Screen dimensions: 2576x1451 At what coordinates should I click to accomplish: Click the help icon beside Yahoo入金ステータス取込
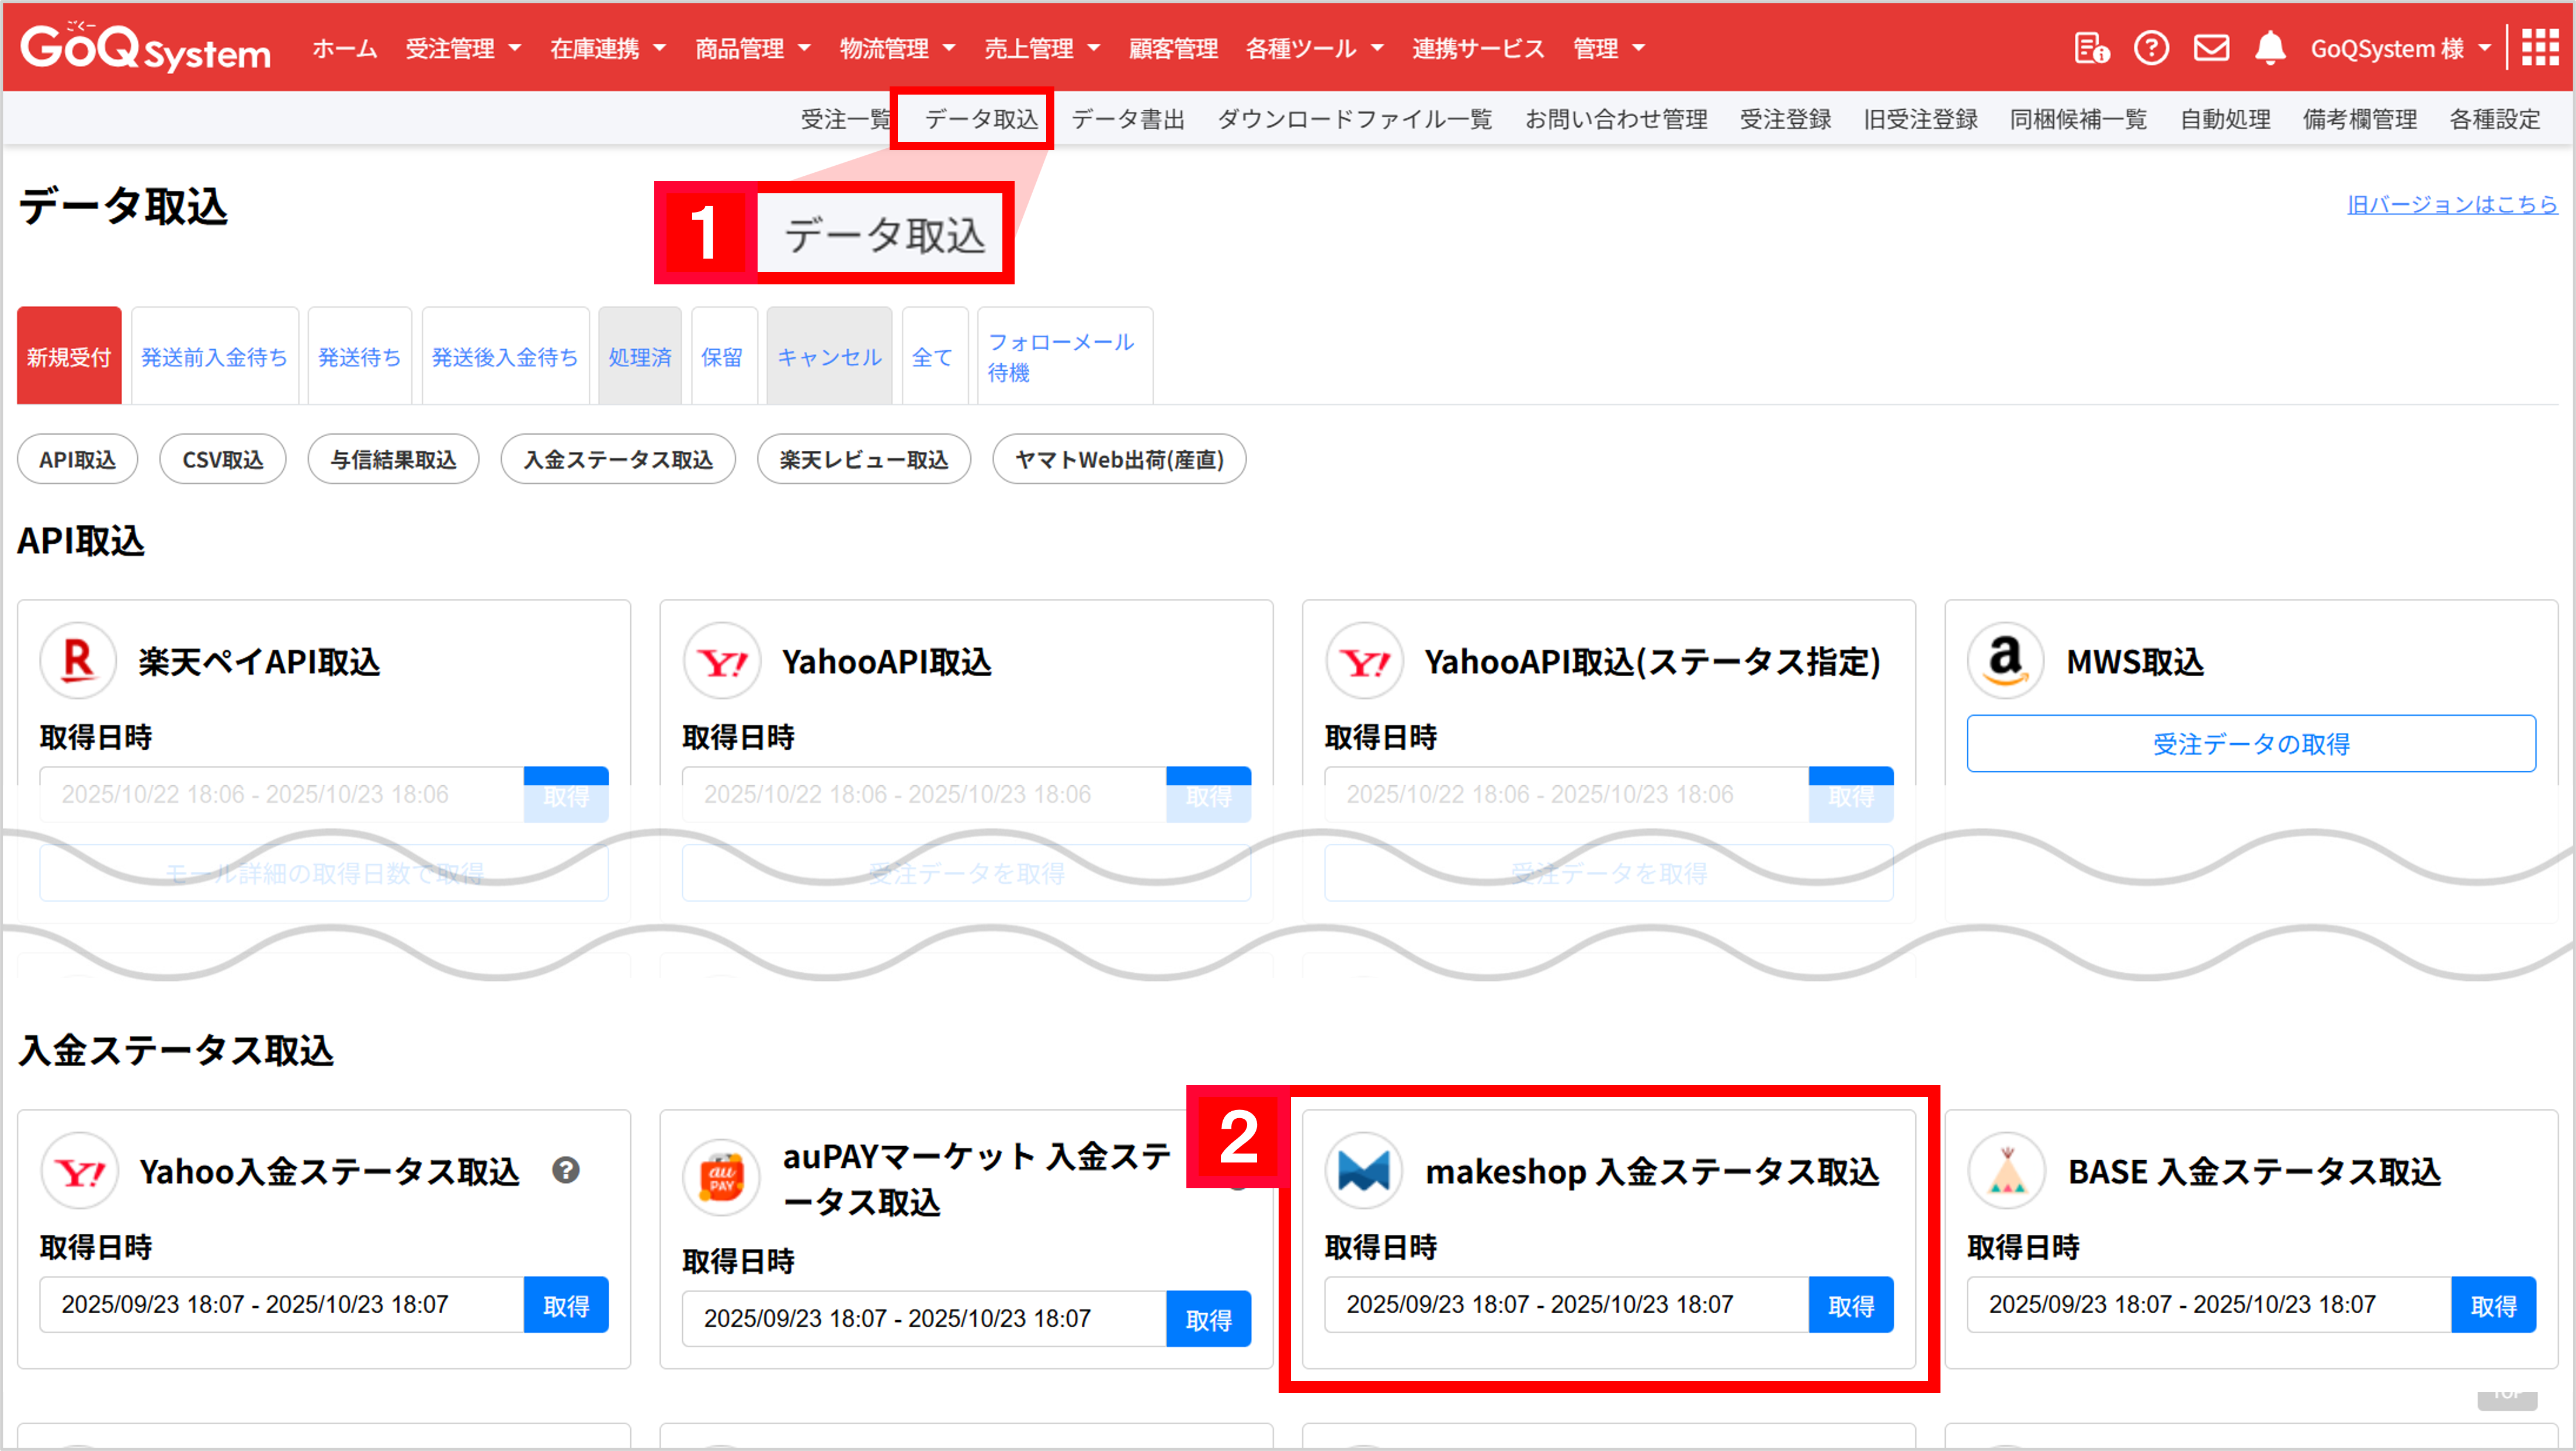[566, 1170]
